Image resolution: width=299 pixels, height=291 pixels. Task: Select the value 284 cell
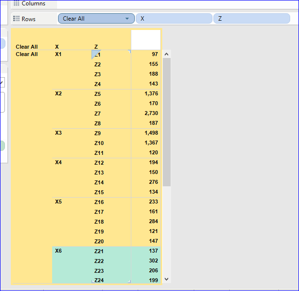[153, 221]
